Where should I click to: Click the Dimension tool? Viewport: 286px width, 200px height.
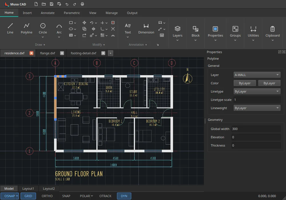point(146,29)
